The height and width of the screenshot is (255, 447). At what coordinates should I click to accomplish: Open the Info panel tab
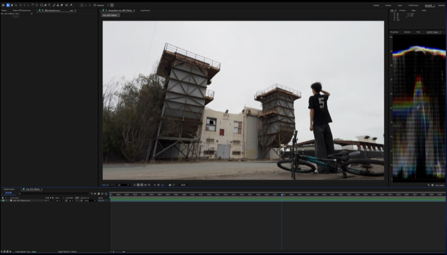click(x=393, y=11)
